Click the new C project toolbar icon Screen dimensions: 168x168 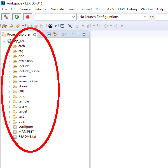[x=4, y=26]
